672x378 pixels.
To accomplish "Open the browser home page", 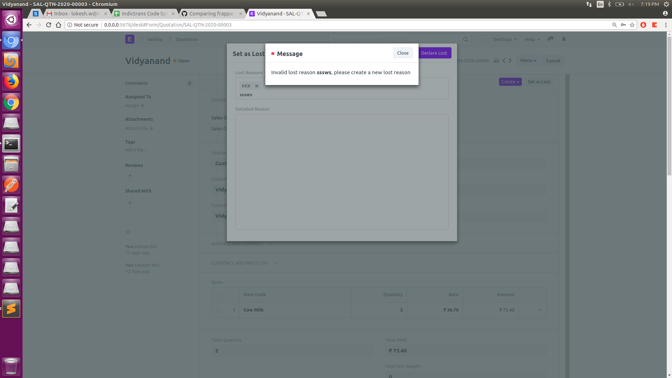I will (58, 25).
